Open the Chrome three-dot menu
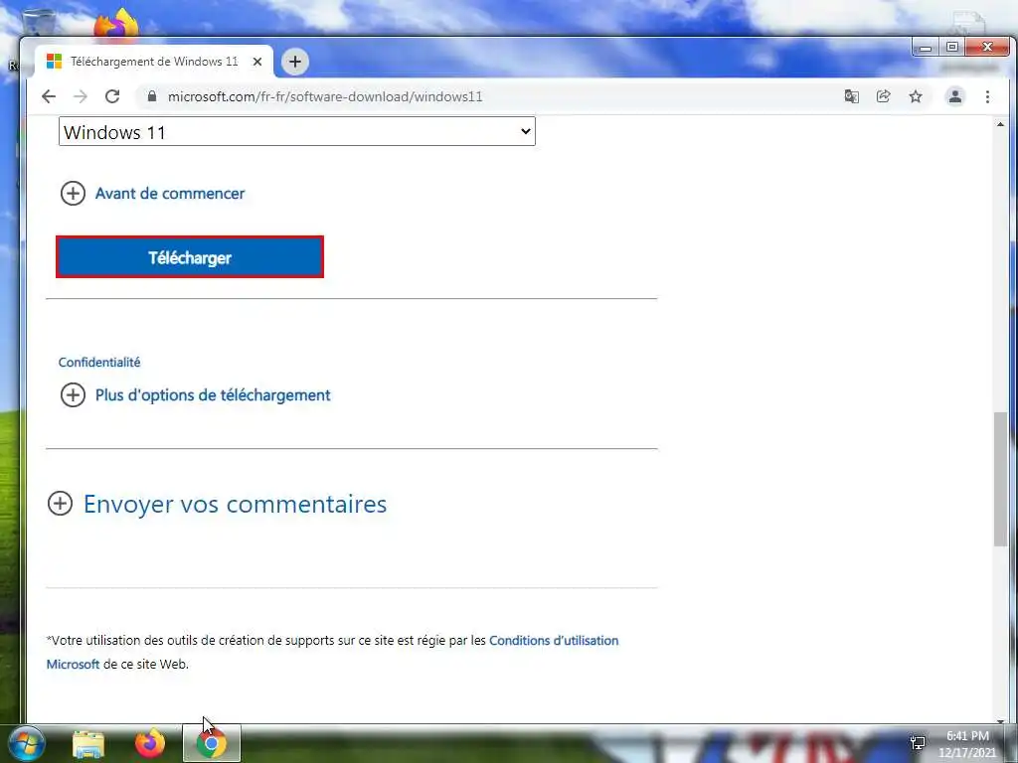The width and height of the screenshot is (1018, 763). click(x=987, y=96)
